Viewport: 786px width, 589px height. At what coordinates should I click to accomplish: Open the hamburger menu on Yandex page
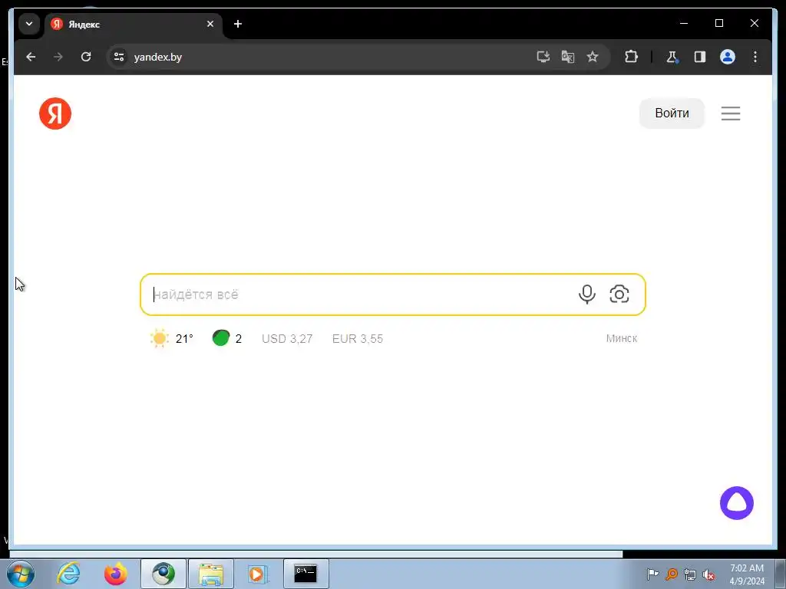click(731, 114)
